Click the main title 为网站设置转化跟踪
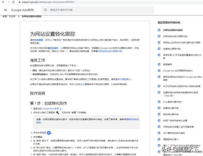203x156 pixels. point(53,34)
